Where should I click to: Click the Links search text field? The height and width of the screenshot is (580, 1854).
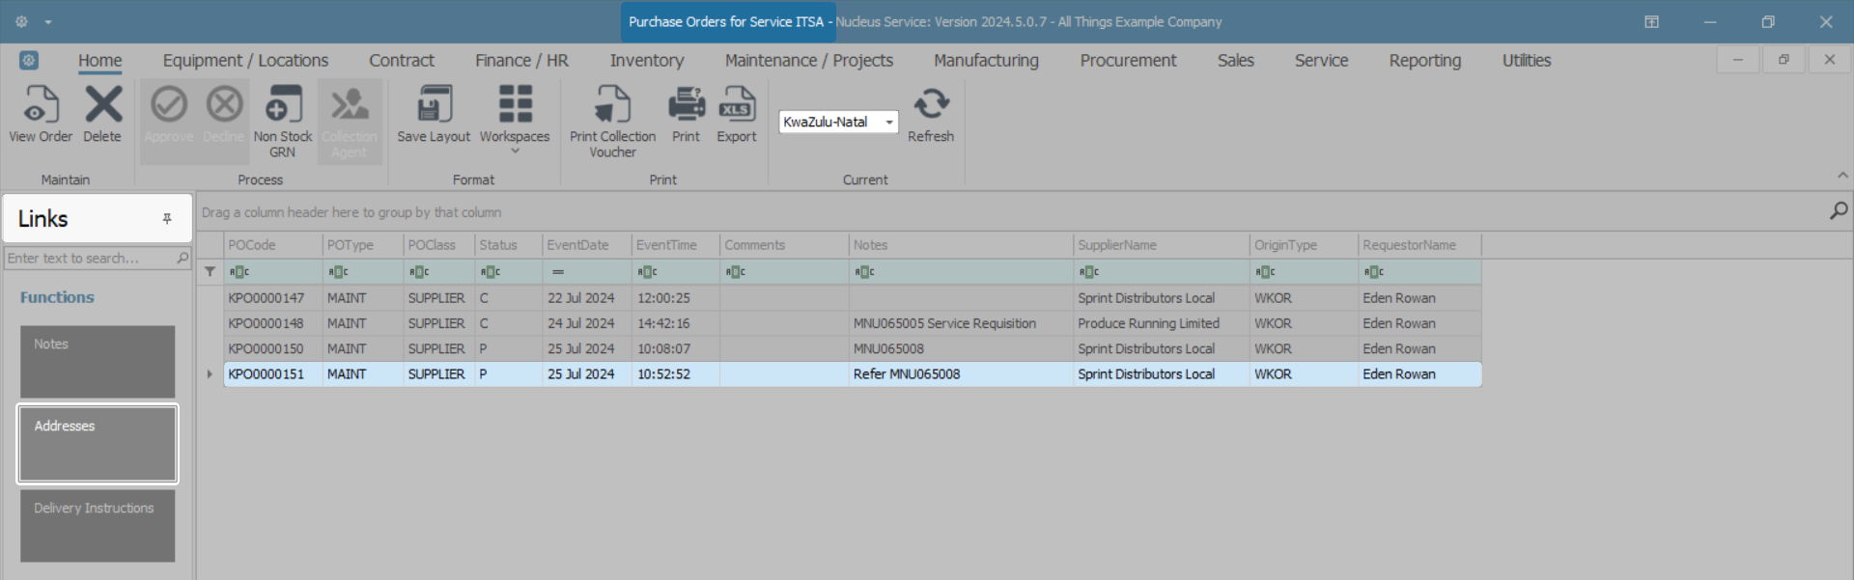[x=89, y=259]
